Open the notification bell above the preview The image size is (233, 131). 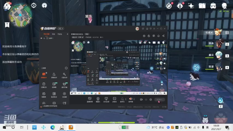coord(158,36)
